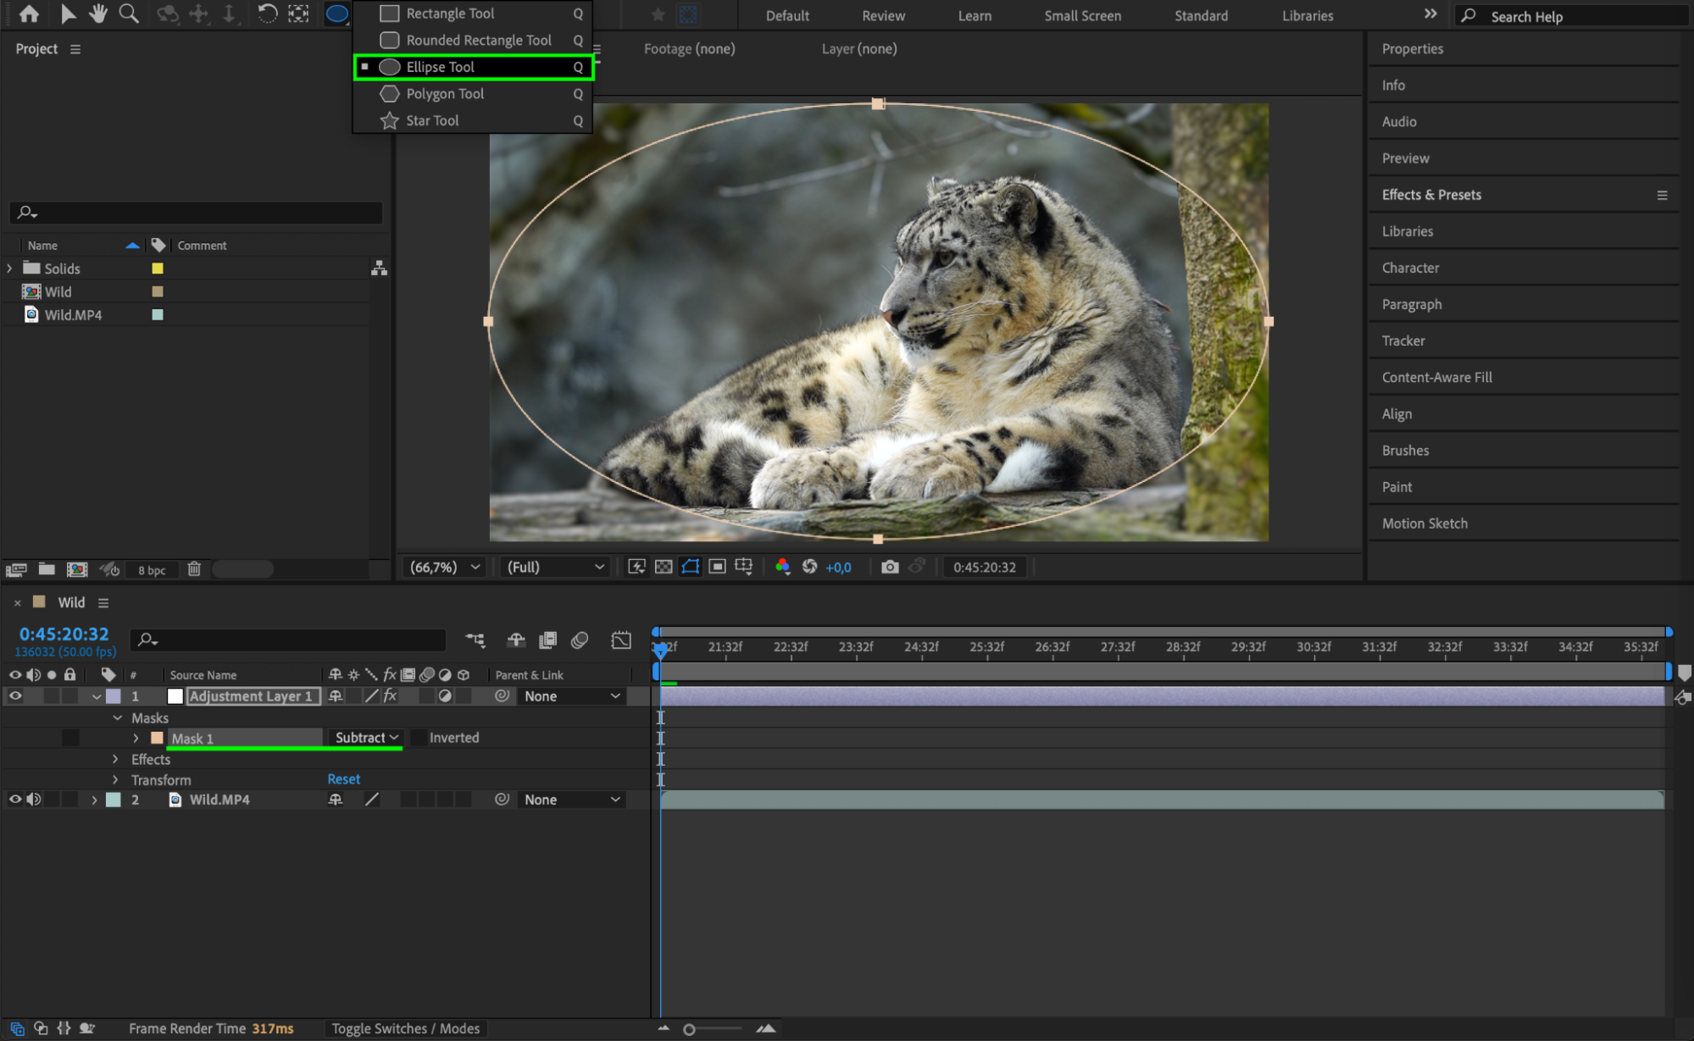Choose Star Tool from shape menu
Image resolution: width=1694 pixels, height=1041 pixels.
[432, 120]
